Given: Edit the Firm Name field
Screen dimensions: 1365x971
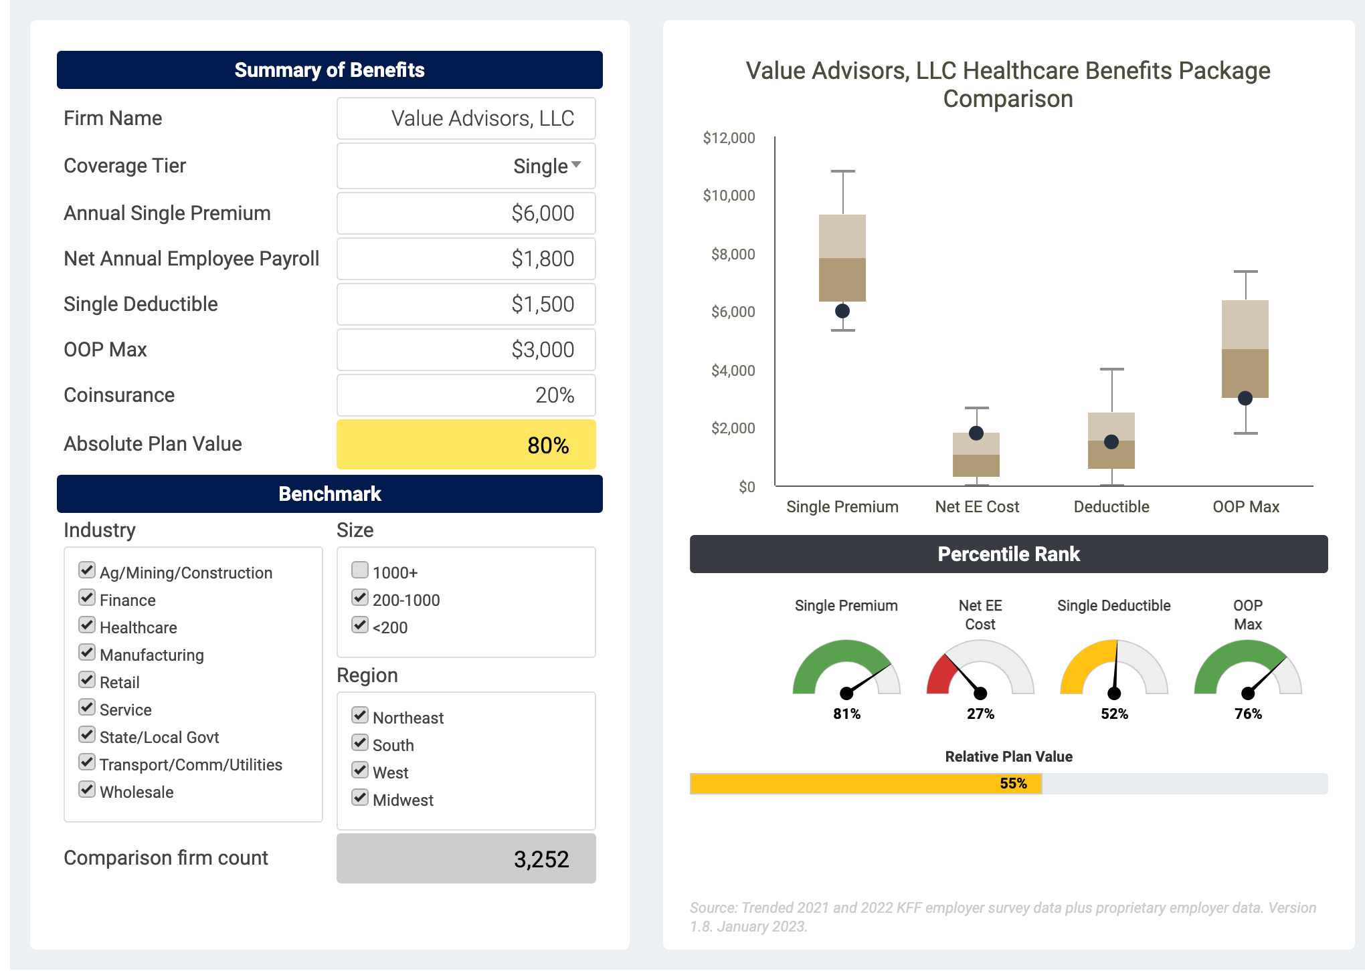Looking at the screenshot, I should [466, 118].
